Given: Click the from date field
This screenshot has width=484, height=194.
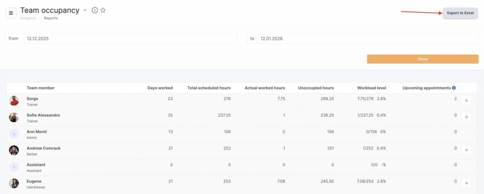Looking at the screenshot, I should (x=130, y=38).
